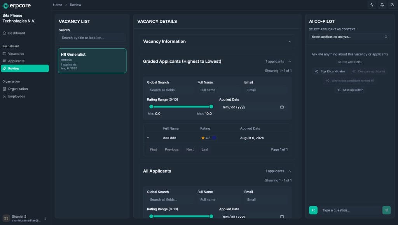Screen dimensions: 398x225
Task: Click the AI sparkle button beside question box
Action: pyautogui.click(x=313, y=210)
